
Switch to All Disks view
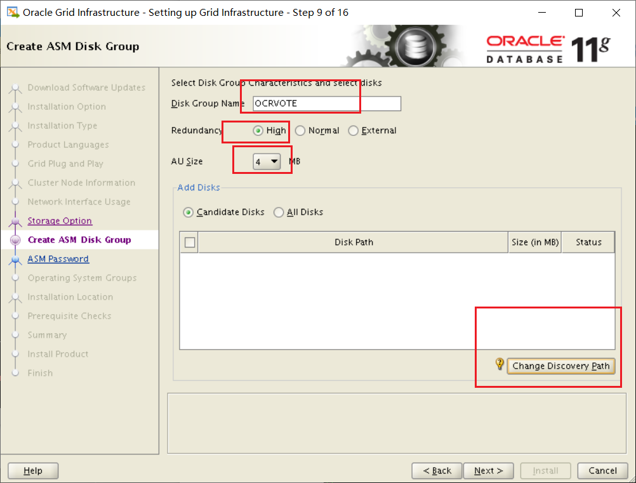(x=279, y=212)
